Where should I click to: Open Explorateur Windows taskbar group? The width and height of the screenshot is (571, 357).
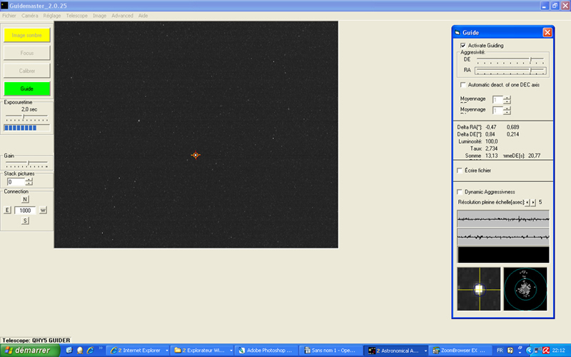coord(201,351)
